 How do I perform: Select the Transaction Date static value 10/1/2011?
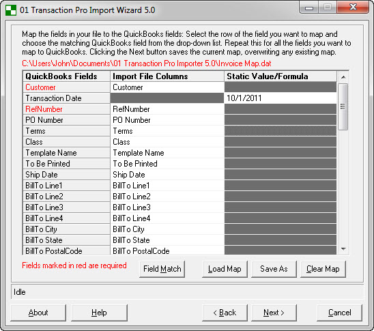coord(280,98)
